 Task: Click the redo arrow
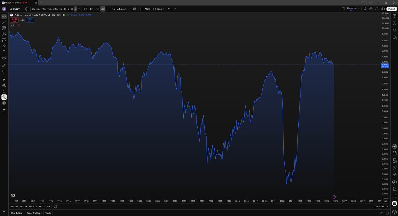175,9
